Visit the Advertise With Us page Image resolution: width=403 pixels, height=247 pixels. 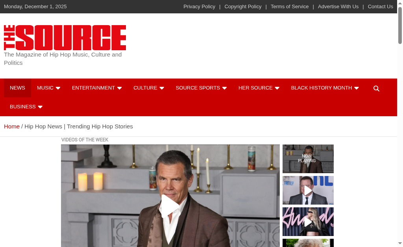coord(338,7)
